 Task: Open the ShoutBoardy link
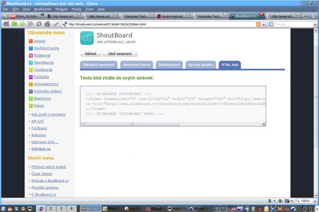coord(44,62)
